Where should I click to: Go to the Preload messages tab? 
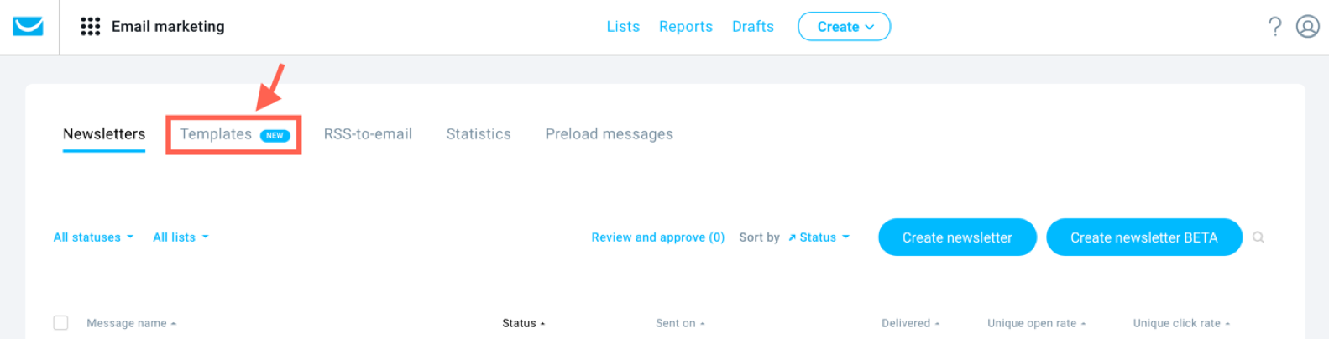[609, 134]
